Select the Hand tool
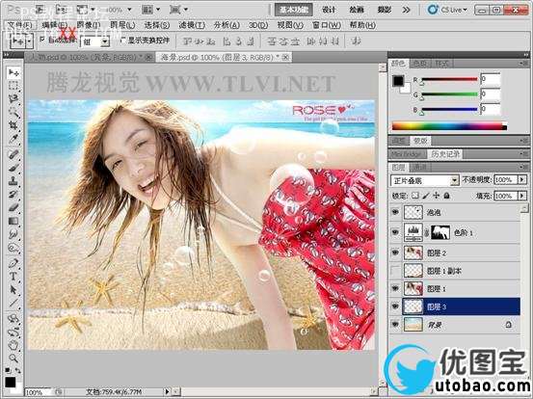 [x=13, y=345]
